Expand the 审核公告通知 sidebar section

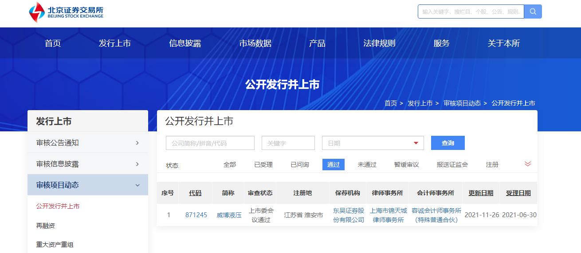click(x=87, y=143)
